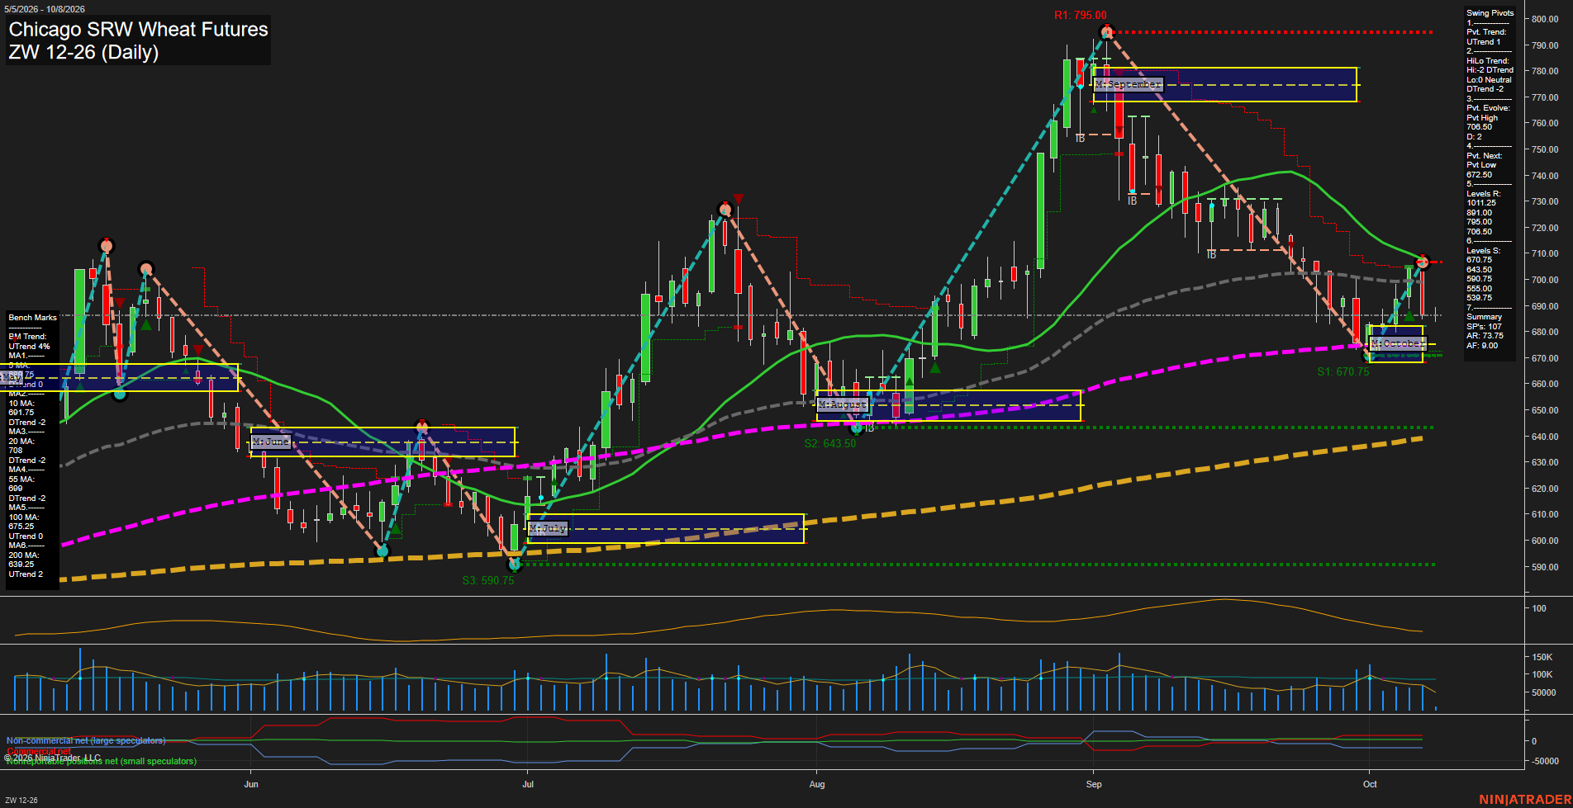Click the 'S2: 643.50' support label
The image size is (1573, 808).
pos(829,443)
